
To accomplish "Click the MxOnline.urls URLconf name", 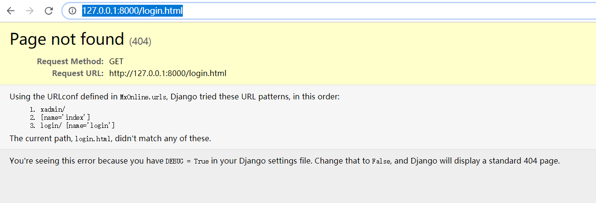I will 143,97.
